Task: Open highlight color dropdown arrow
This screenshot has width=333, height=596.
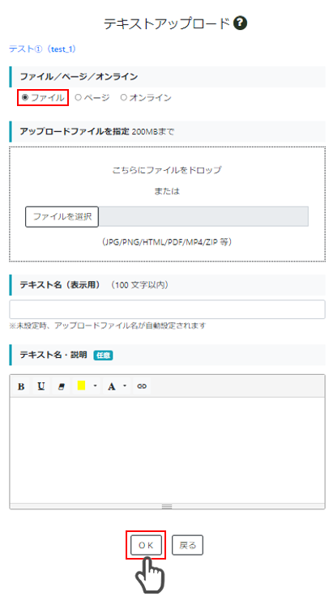Action: (x=95, y=386)
